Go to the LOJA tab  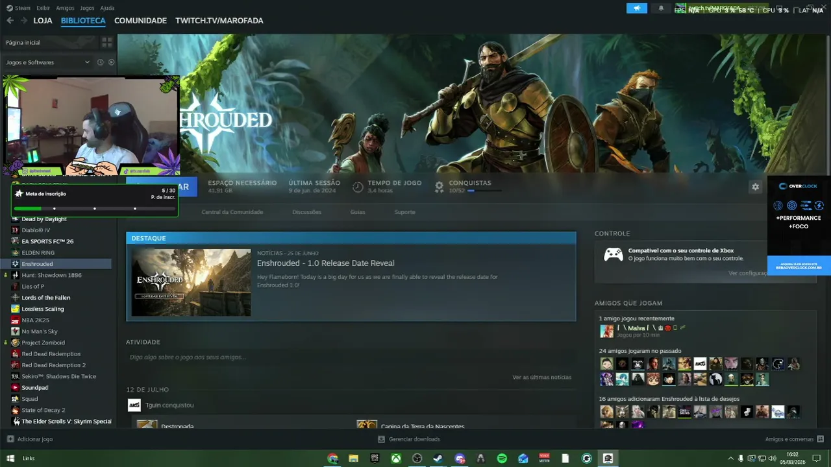43,21
